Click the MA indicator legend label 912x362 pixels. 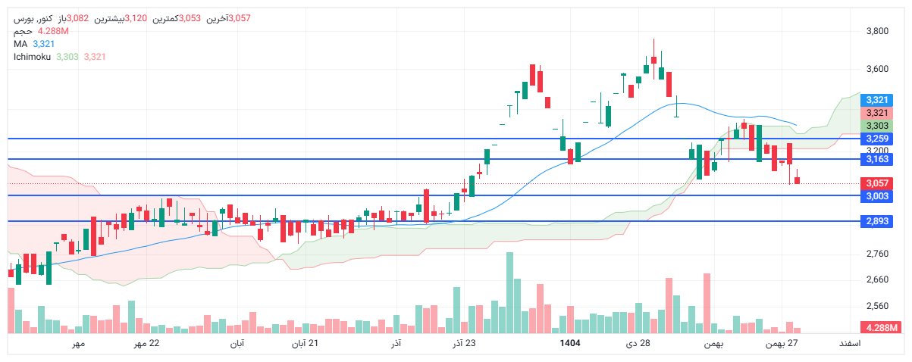pos(20,44)
